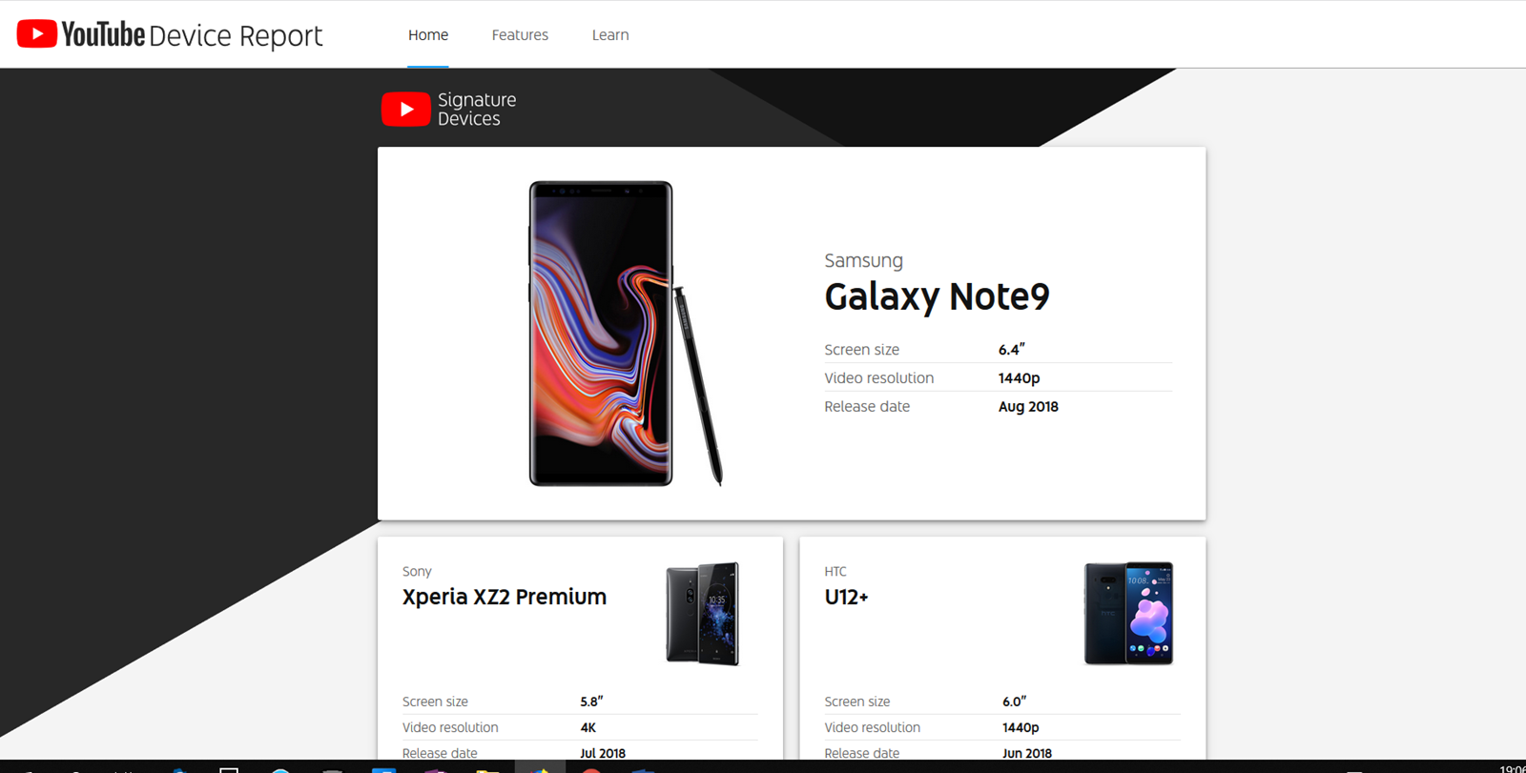Click the Note9 1440p video resolution value
This screenshot has width=1526, height=773.
tap(1019, 378)
